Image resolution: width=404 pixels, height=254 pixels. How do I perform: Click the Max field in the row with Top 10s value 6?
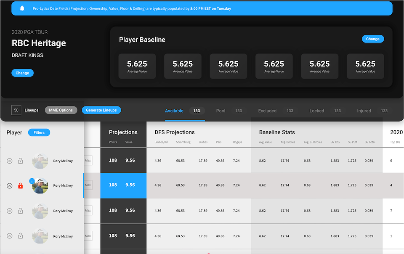88,160
